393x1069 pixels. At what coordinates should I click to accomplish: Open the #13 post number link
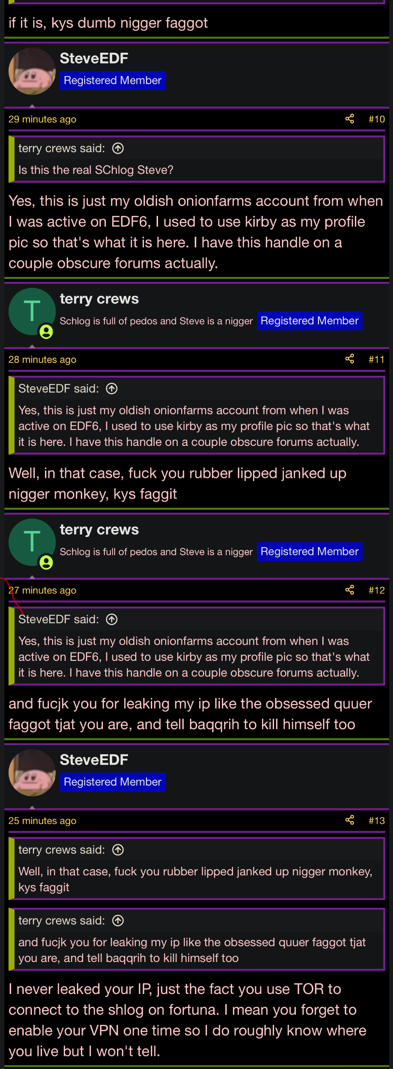377,821
